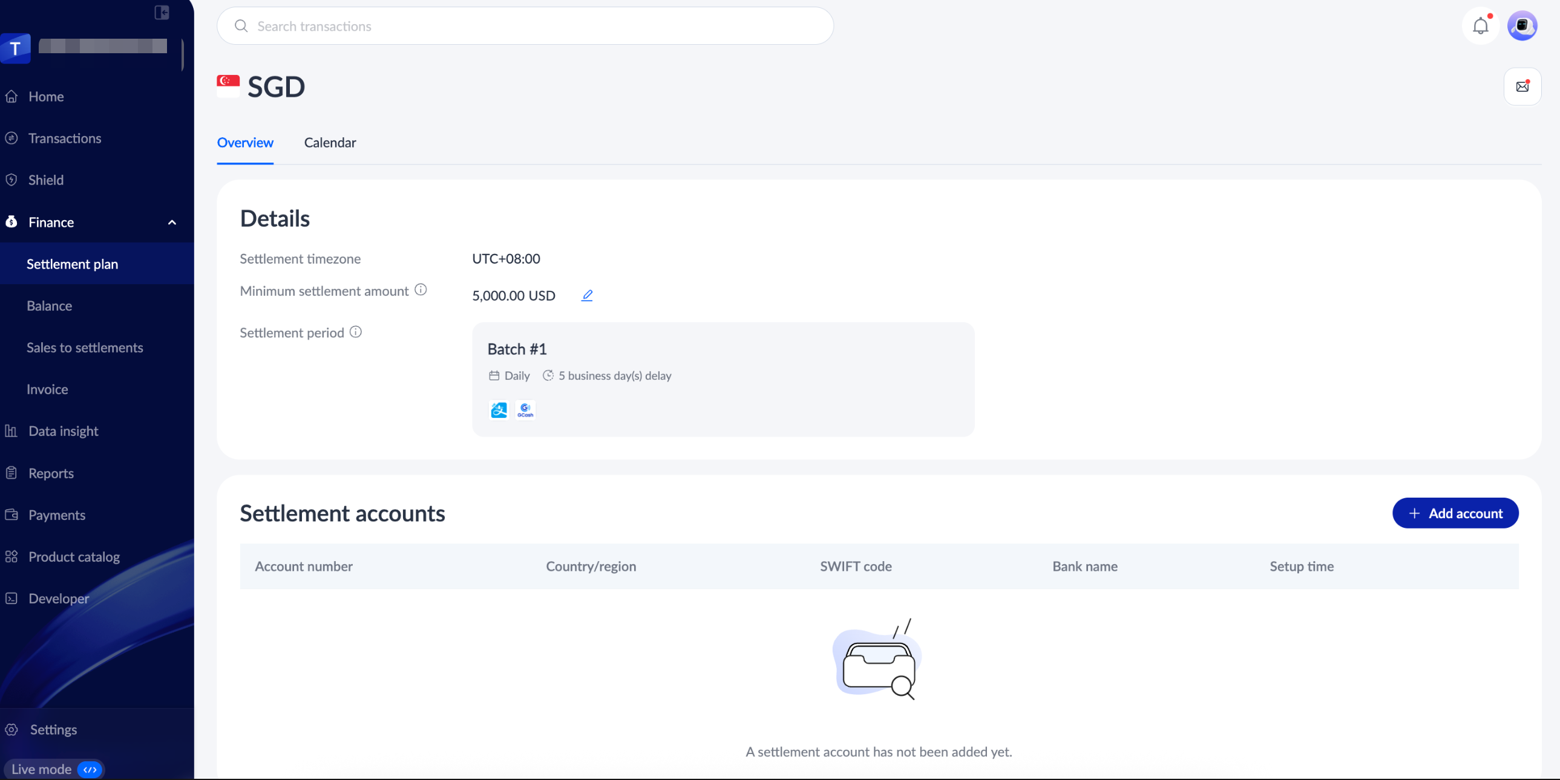
Task: Edit the minimum settlement amount pencil icon
Action: [587, 295]
